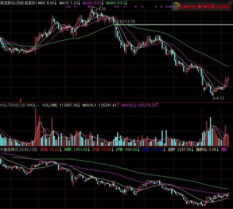Open the 大盘走势(5,20,60,120) indicator name

click(19, 149)
